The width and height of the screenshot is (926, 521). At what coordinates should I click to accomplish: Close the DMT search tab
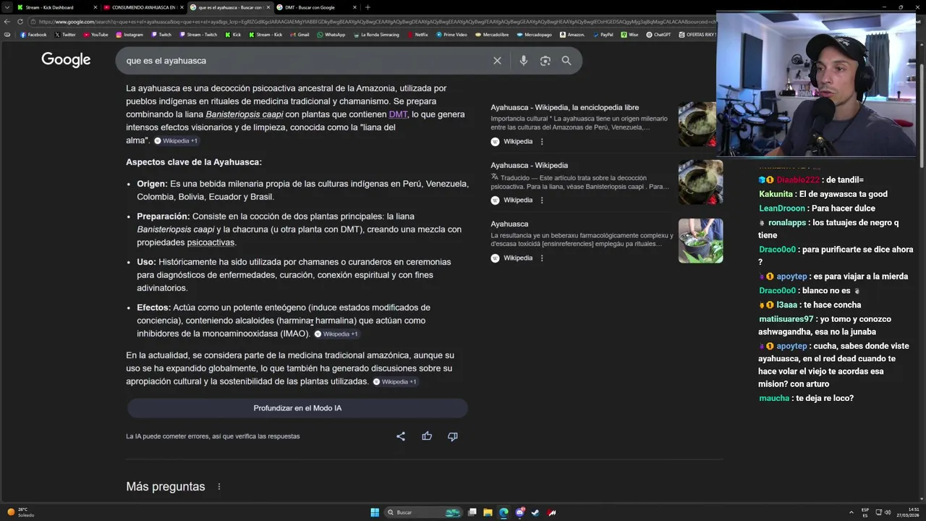pyautogui.click(x=354, y=7)
